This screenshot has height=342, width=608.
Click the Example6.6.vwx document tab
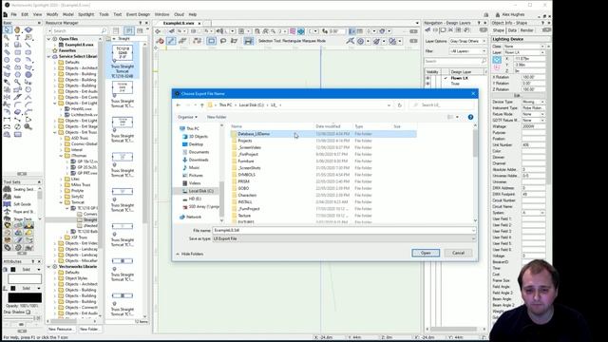point(179,23)
